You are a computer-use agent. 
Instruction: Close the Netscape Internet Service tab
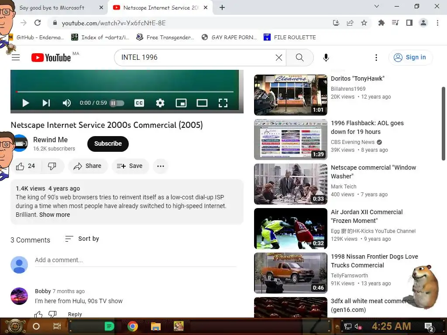click(x=206, y=8)
